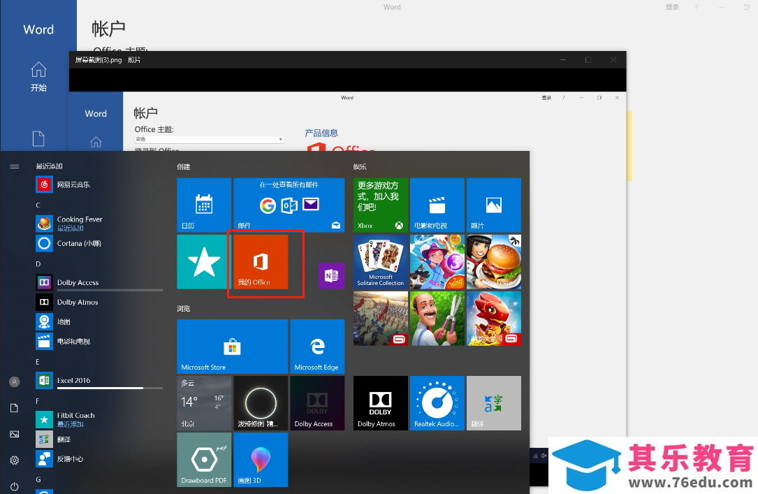
Task: Open the 电影和电视 tile
Action: pyautogui.click(x=437, y=205)
